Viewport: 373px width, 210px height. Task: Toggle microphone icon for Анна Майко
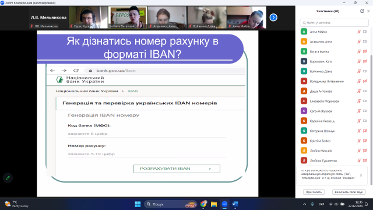click(359, 32)
